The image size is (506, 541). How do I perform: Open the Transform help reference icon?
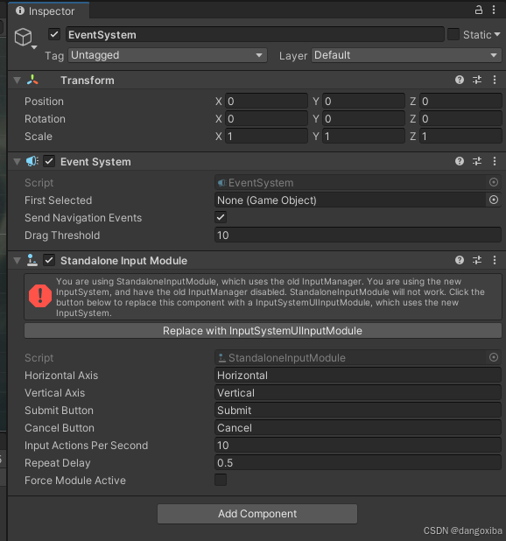(460, 80)
